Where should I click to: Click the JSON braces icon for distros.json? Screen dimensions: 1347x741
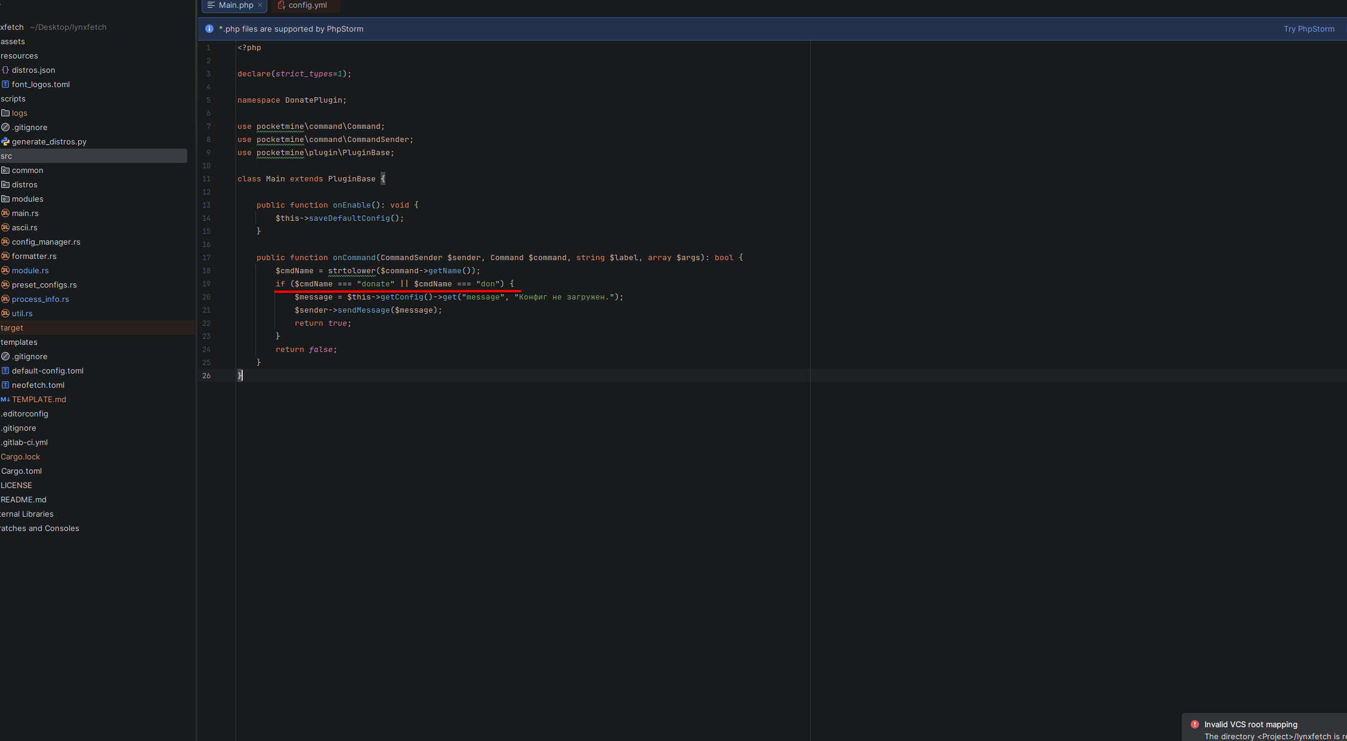[5, 70]
